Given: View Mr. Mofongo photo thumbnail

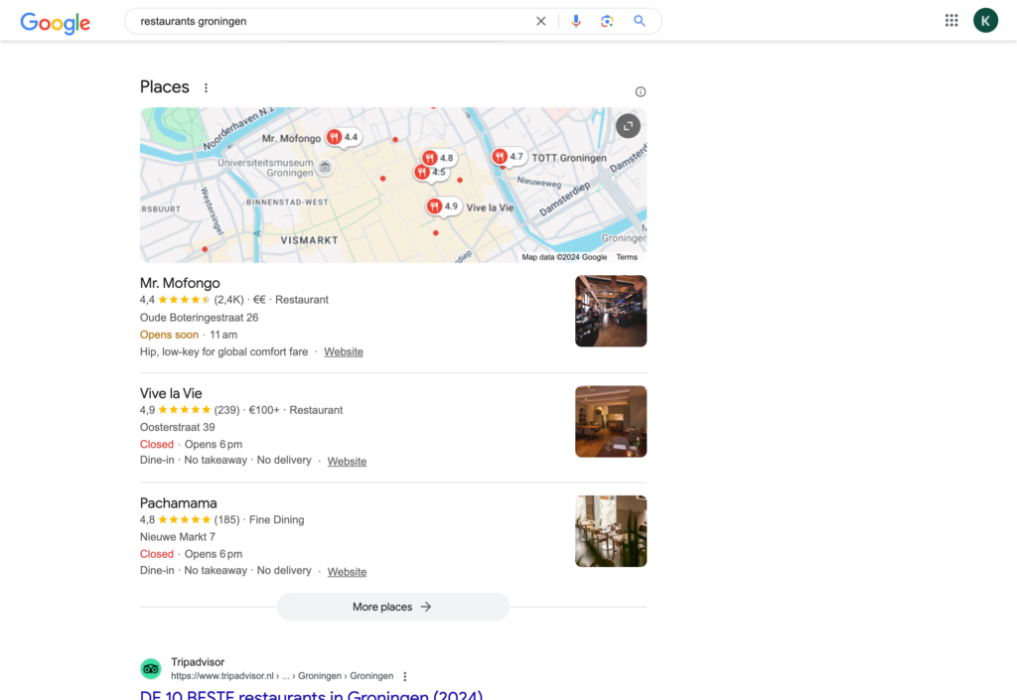Looking at the screenshot, I should 611,311.
